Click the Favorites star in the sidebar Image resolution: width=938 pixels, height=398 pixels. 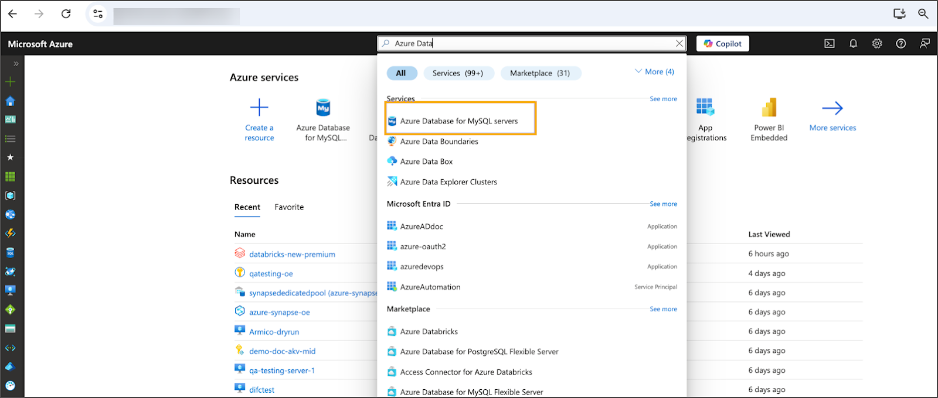(x=10, y=157)
